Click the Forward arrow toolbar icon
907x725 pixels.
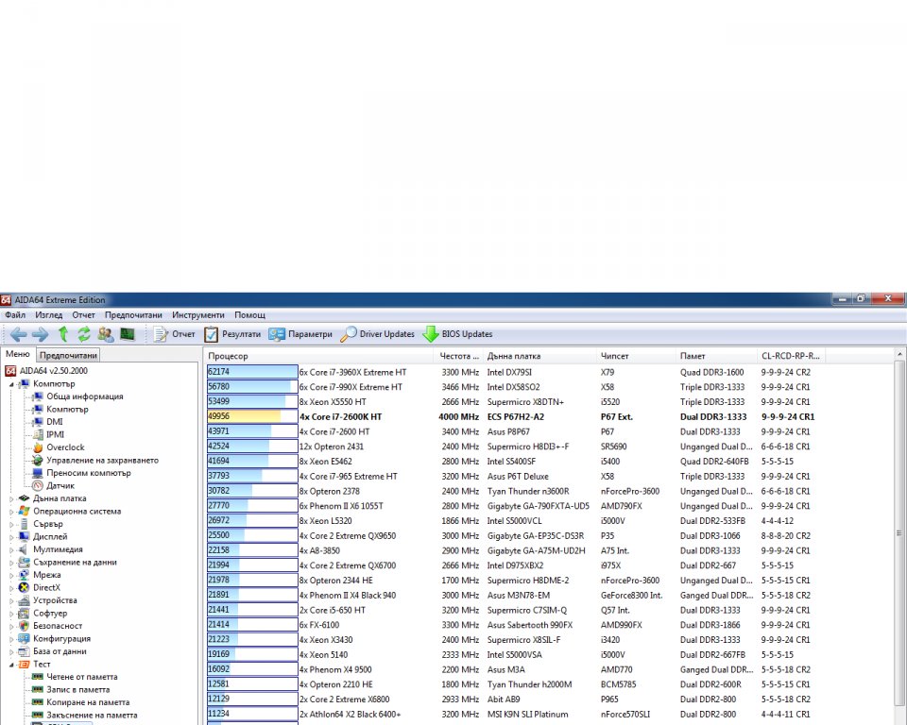click(x=40, y=334)
